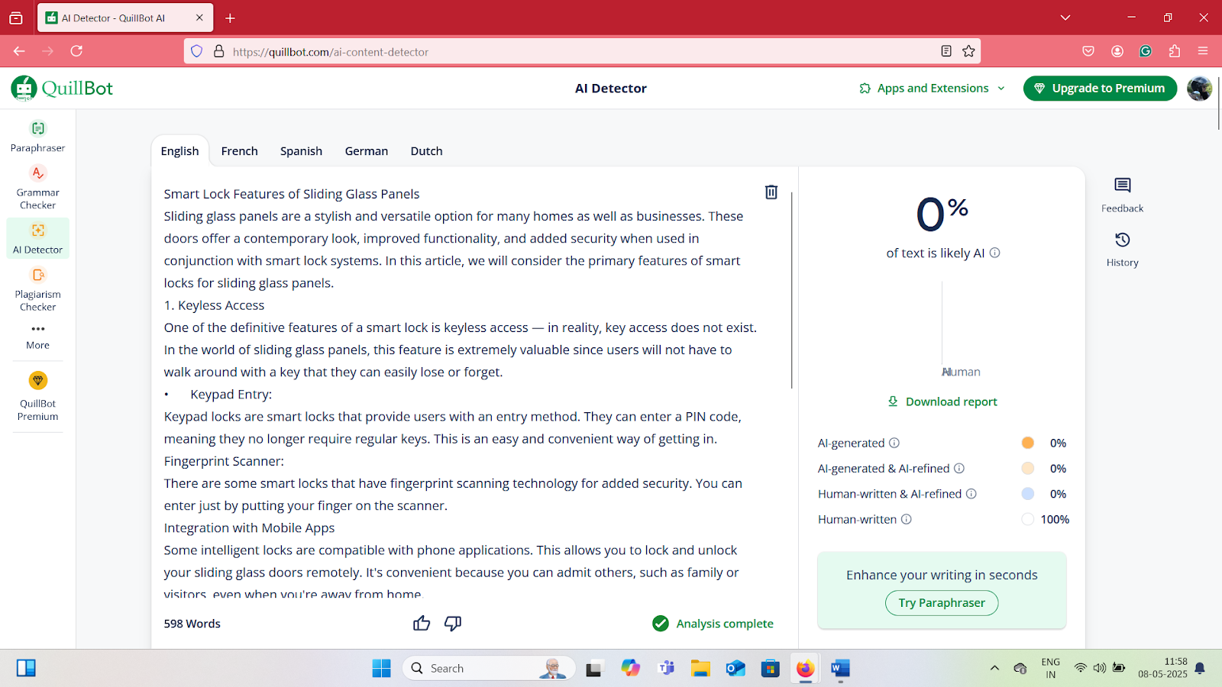The image size is (1222, 687).
Task: Click the QuillBot logo
Action: tap(62, 89)
